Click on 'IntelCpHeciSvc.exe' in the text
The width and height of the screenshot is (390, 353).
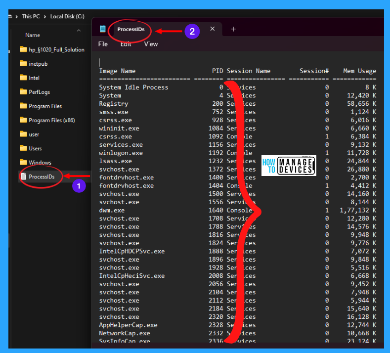(x=132, y=276)
